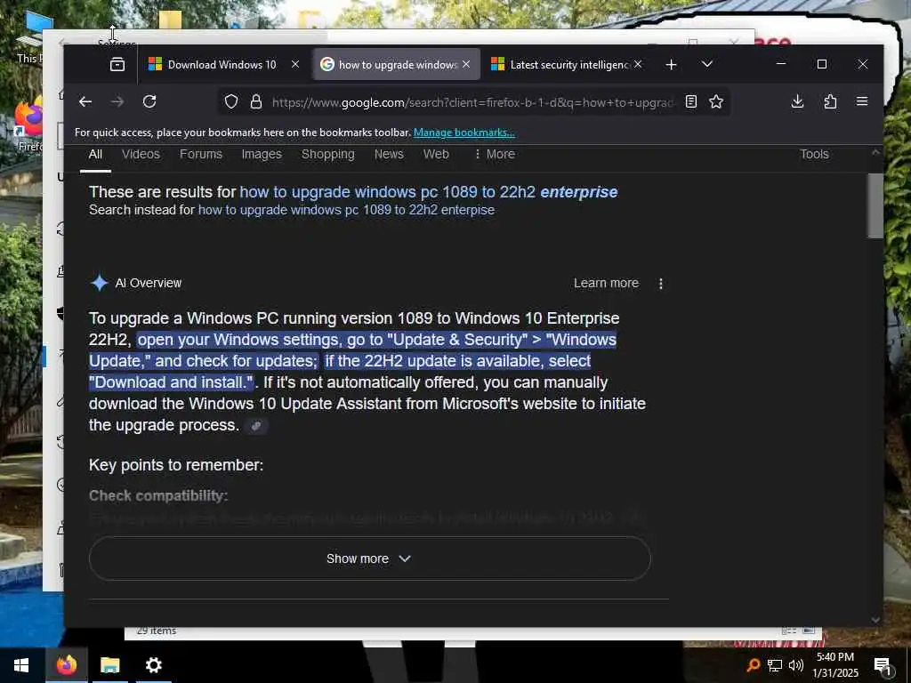
Task: Click the AI Overview sparkle icon
Action: pos(100,283)
